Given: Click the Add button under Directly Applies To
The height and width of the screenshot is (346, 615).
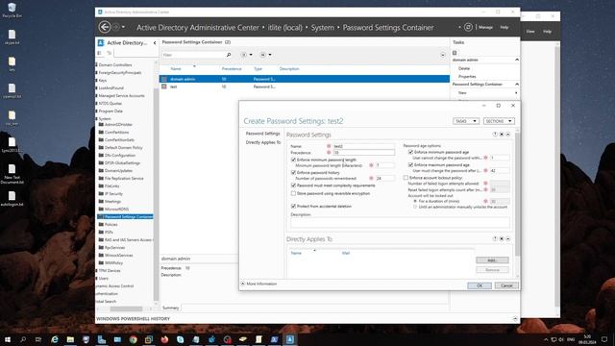Looking at the screenshot, I should [492, 260].
